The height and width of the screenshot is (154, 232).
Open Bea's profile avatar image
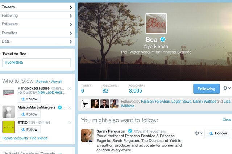coord(156,23)
